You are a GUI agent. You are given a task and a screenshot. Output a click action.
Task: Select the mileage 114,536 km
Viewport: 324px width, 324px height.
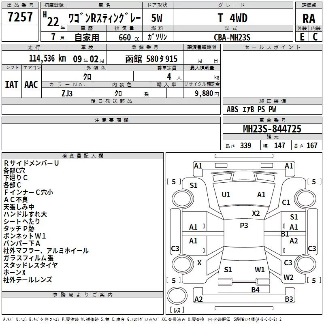[x=47, y=58]
